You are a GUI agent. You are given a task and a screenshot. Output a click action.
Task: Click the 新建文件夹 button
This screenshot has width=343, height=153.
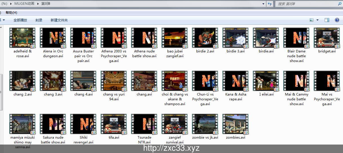point(59,20)
